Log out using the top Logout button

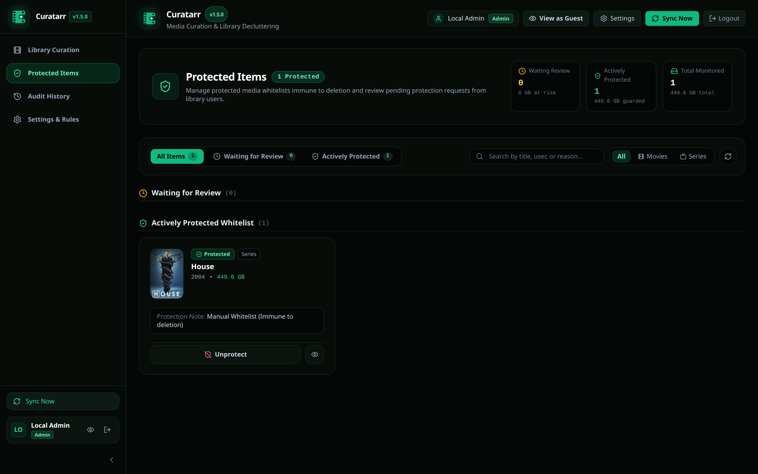coord(724,18)
